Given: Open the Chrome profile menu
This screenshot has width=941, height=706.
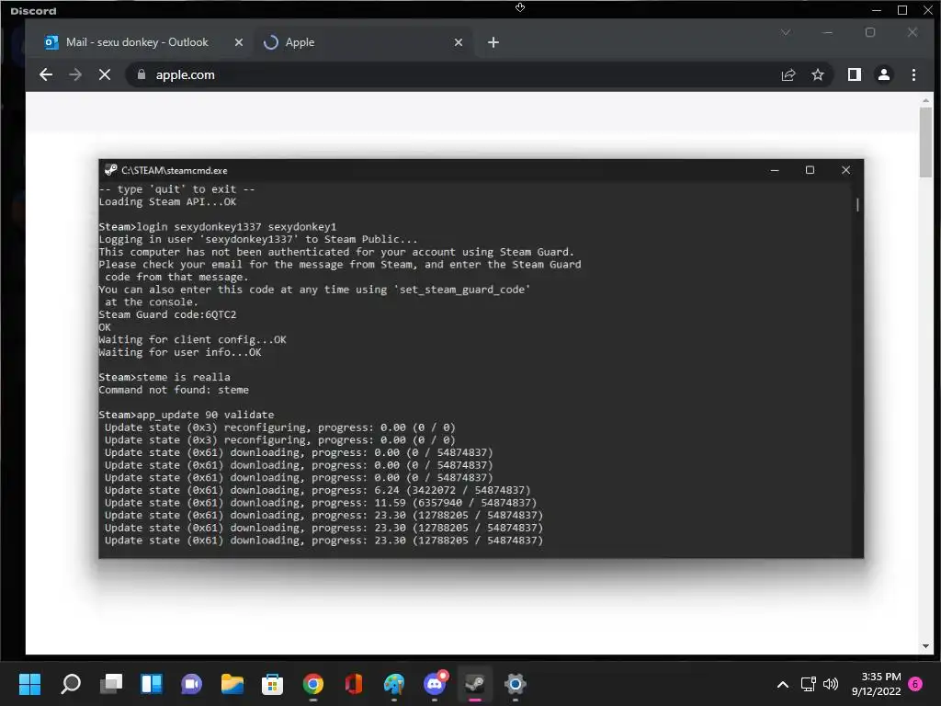Looking at the screenshot, I should tap(883, 74).
